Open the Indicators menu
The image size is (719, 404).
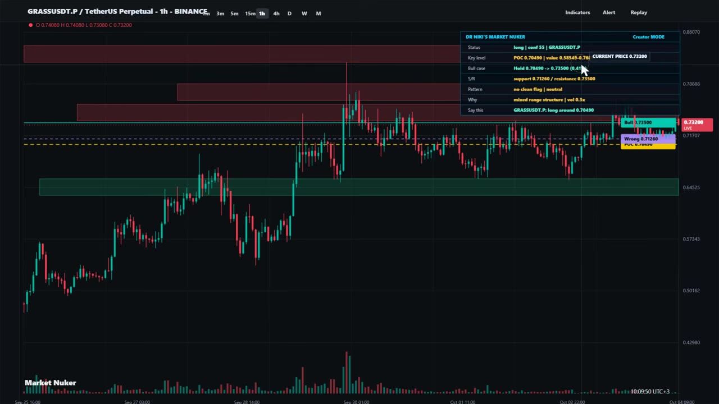pos(577,12)
